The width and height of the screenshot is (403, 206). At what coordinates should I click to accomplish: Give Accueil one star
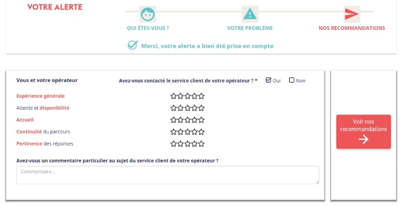click(x=174, y=120)
